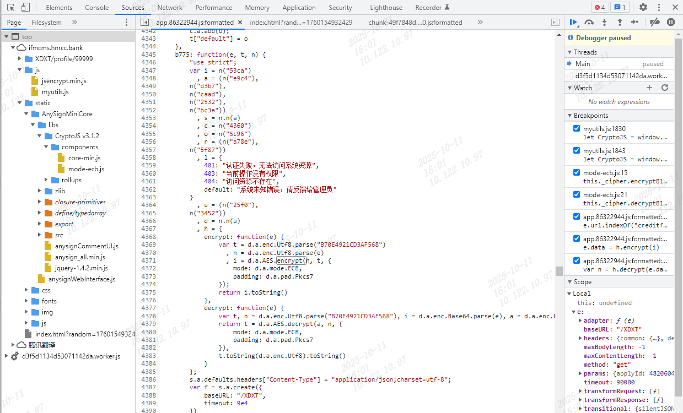Switch to the Console panel tab
This screenshot has height=413, width=683.
(x=97, y=8)
